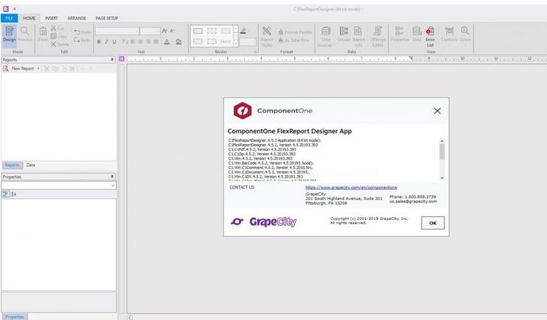Click New Report button
This screenshot has width=547, height=320.
[x=19, y=68]
